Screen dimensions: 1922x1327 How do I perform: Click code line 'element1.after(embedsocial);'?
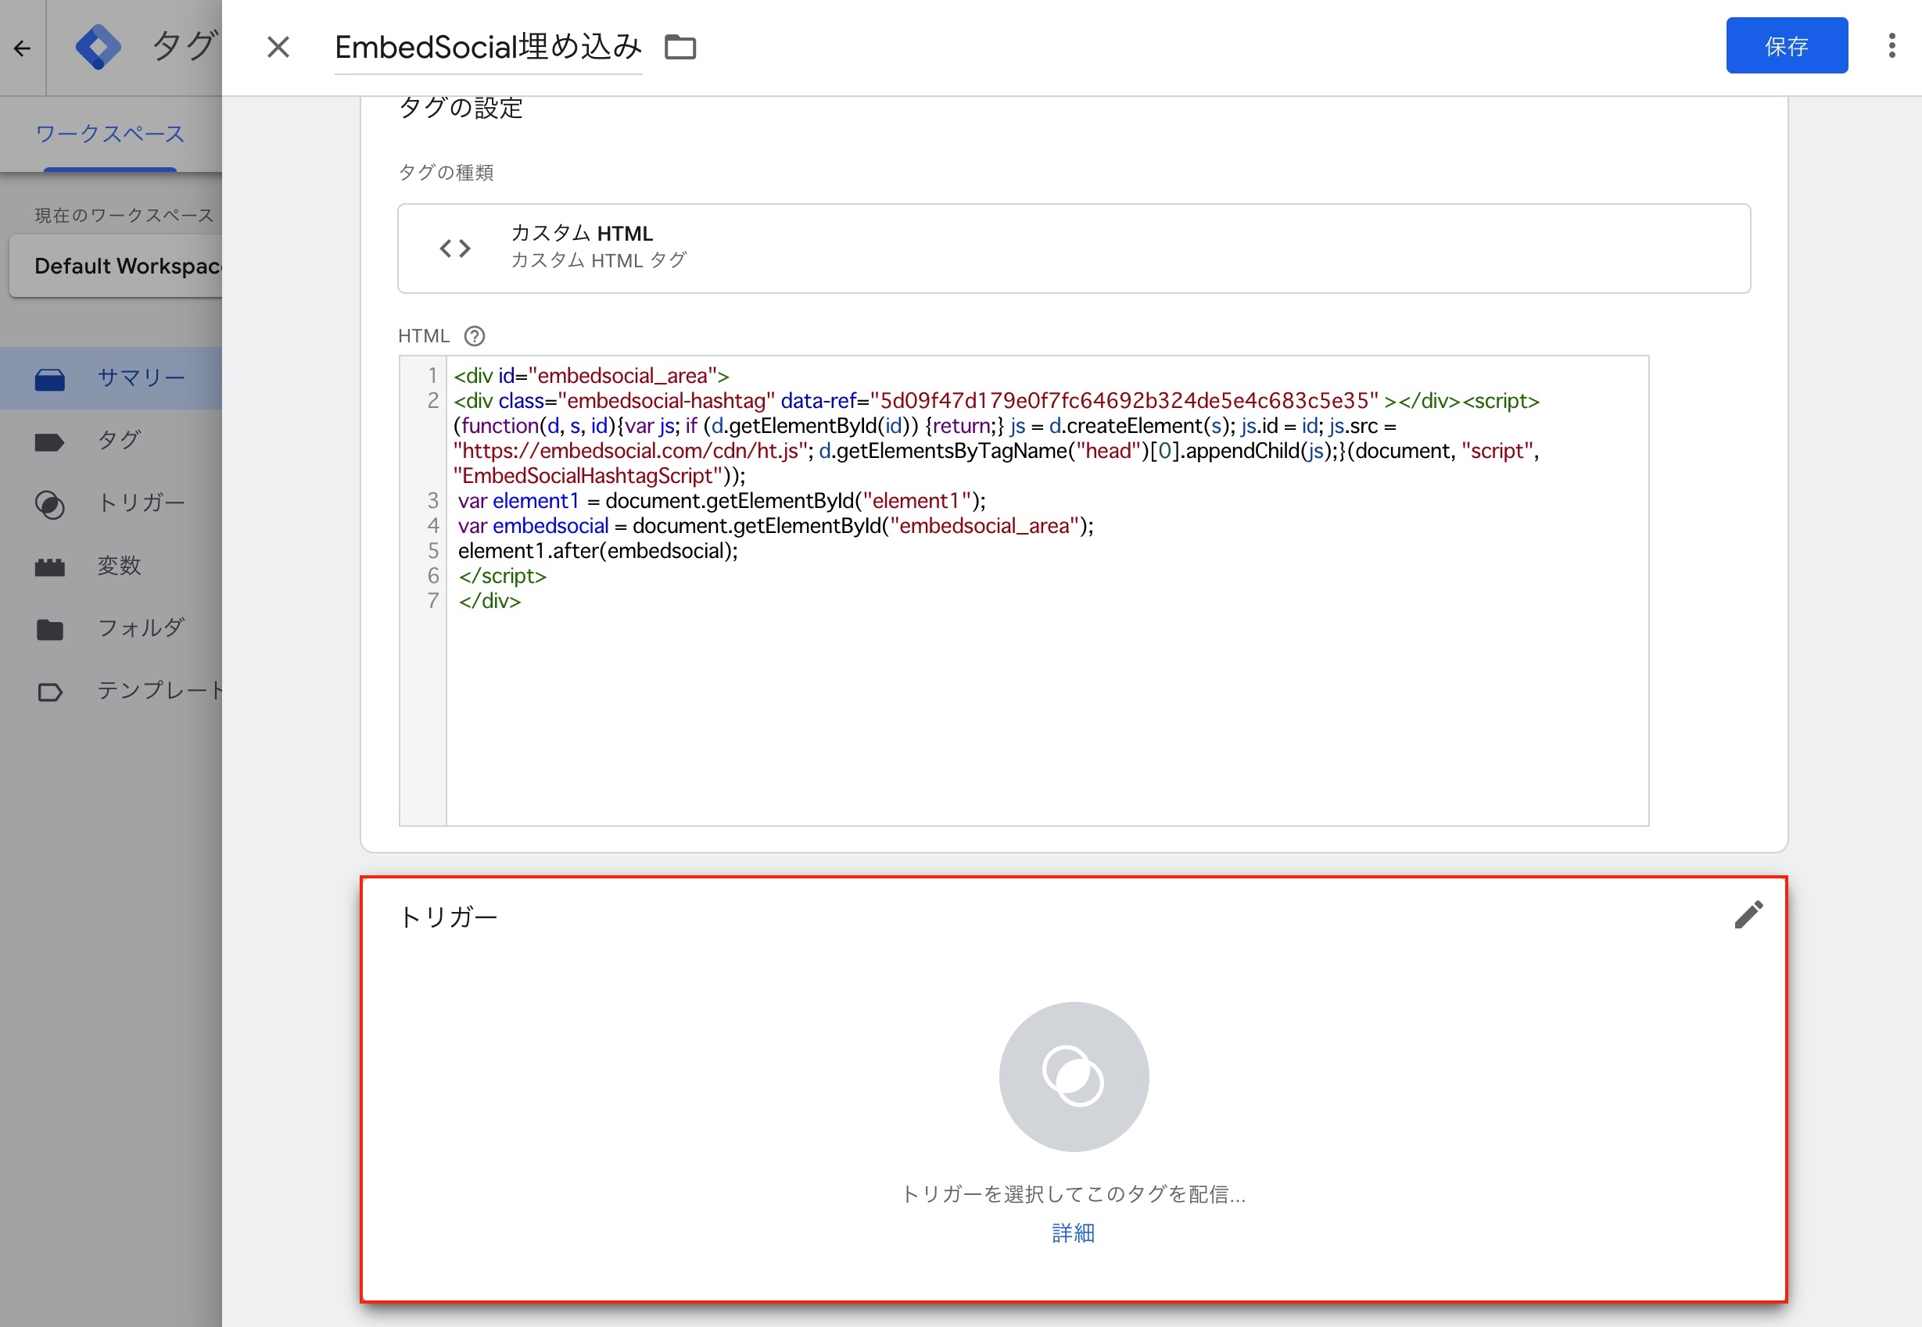(x=597, y=550)
